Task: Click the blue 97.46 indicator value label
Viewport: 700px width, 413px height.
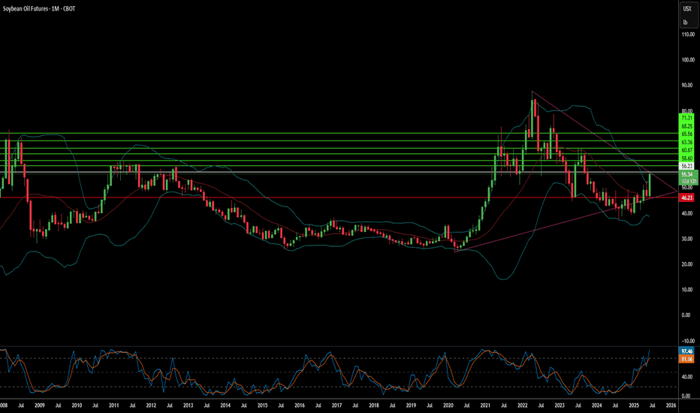Action: click(686, 351)
